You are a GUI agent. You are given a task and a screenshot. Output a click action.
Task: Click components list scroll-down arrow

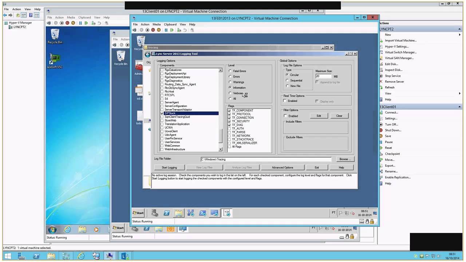click(x=220, y=149)
